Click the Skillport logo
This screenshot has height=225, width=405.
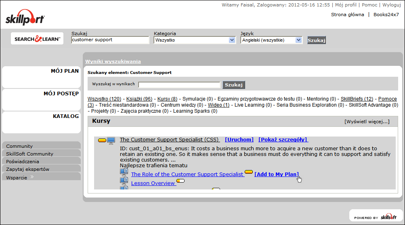pos(25,18)
